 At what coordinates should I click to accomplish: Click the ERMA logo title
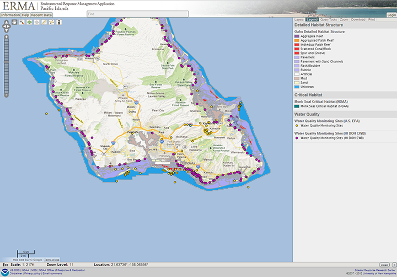(19, 6)
